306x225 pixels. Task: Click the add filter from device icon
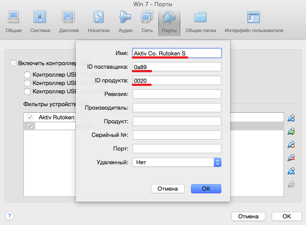click(291, 132)
